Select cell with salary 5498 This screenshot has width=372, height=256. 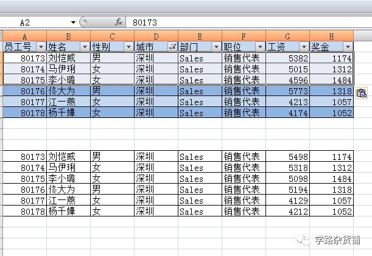pyautogui.click(x=287, y=156)
